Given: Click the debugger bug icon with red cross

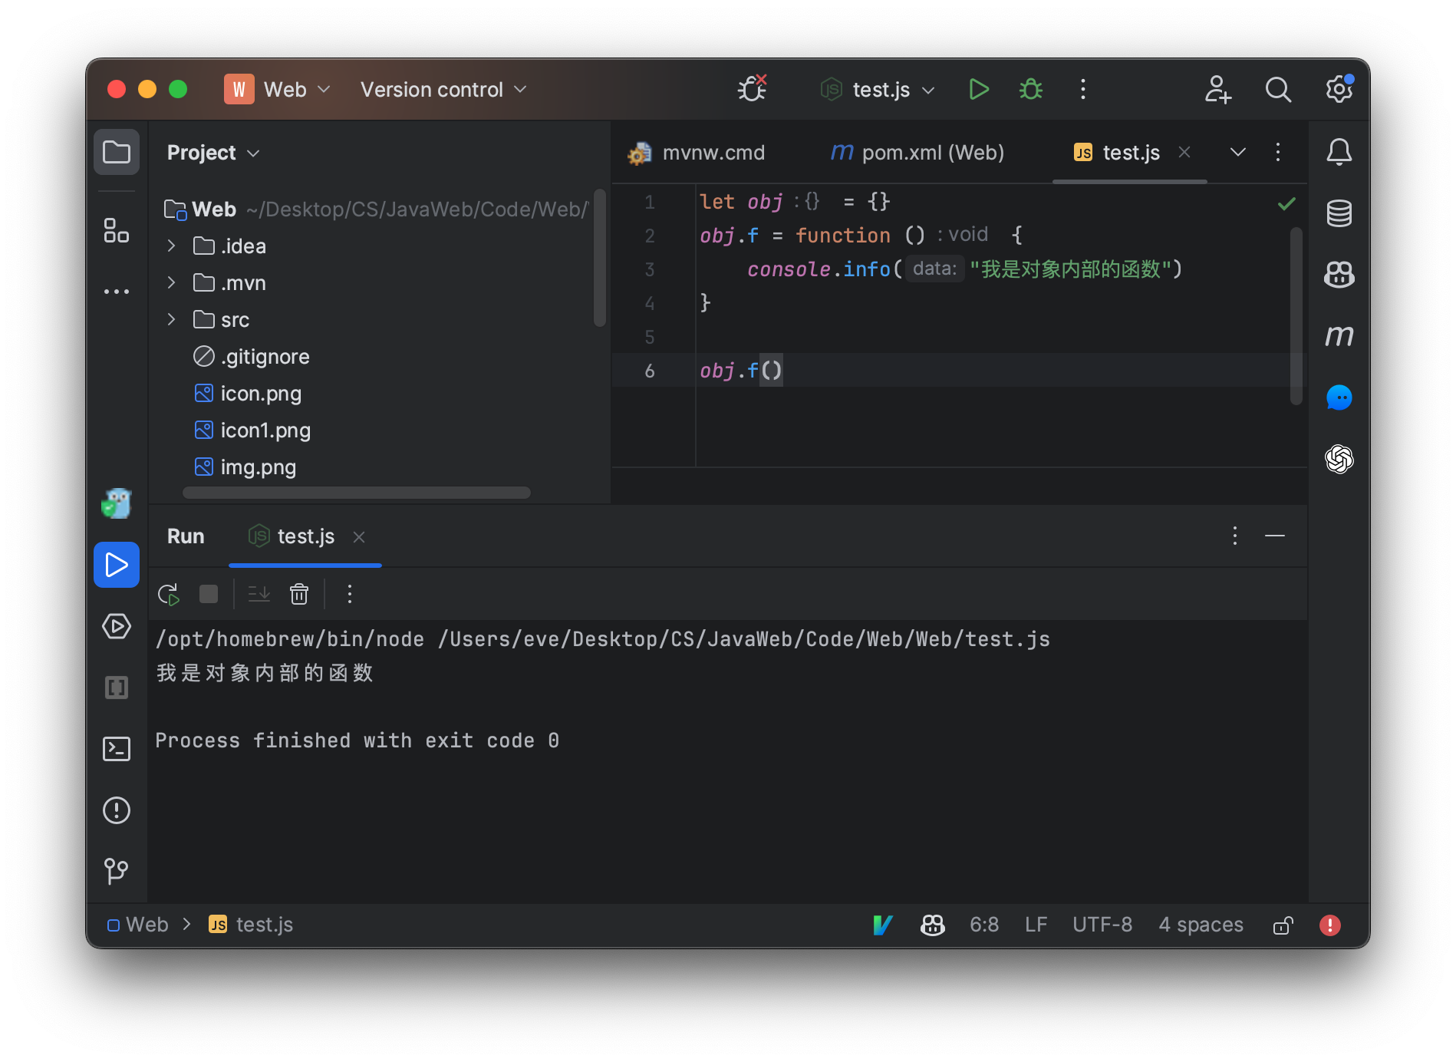Looking at the screenshot, I should pyautogui.click(x=753, y=89).
